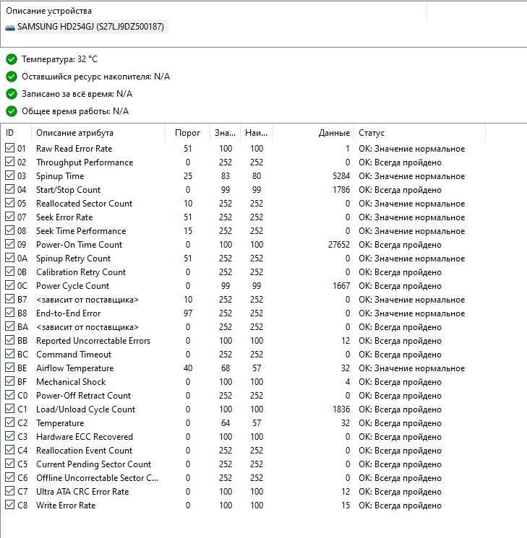Click the status text in the Seek Error Rate row
The image size is (527, 538).
(411, 217)
